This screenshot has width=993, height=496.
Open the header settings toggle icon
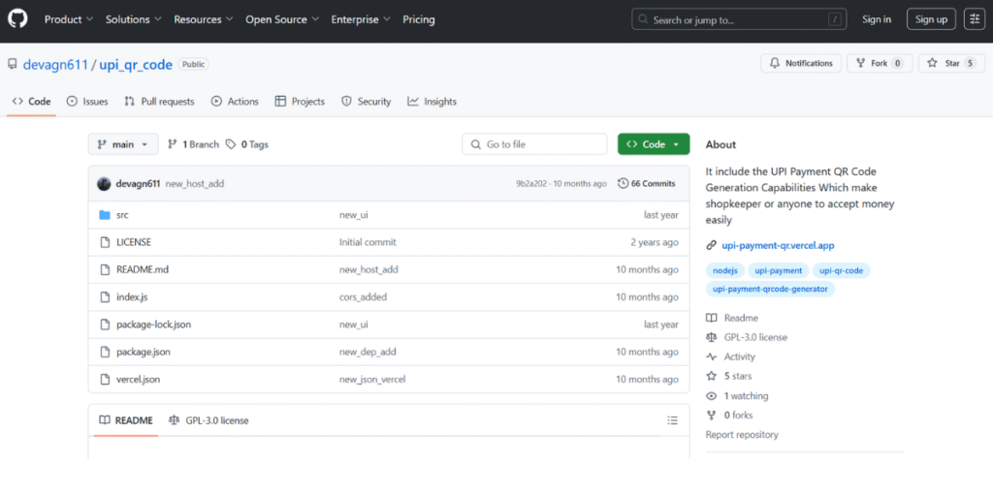tap(974, 19)
